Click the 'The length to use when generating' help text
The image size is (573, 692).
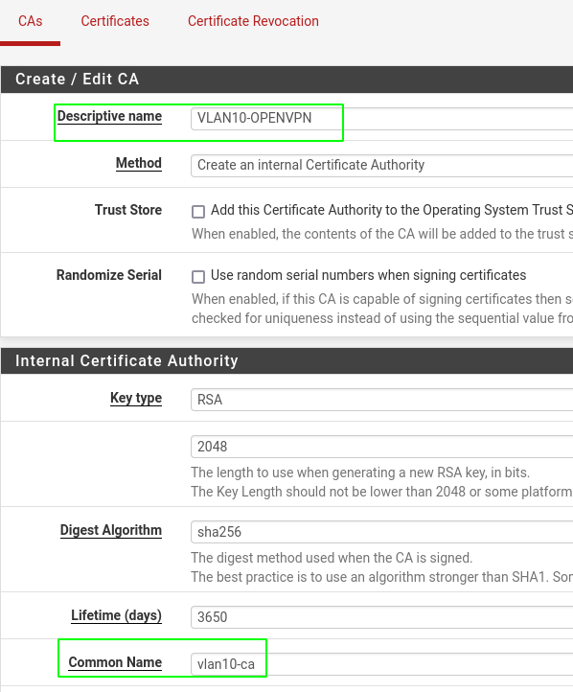(360, 473)
